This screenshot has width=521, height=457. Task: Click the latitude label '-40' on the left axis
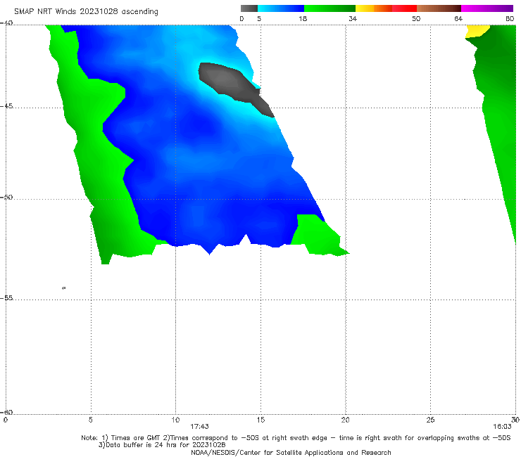pos(6,23)
